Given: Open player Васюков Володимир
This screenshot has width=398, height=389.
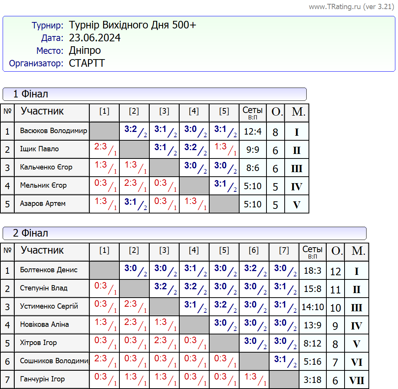Looking at the screenshot, I should [x=53, y=131].
